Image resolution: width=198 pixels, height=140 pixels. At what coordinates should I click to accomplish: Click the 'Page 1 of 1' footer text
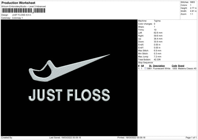[x=191, y=138]
